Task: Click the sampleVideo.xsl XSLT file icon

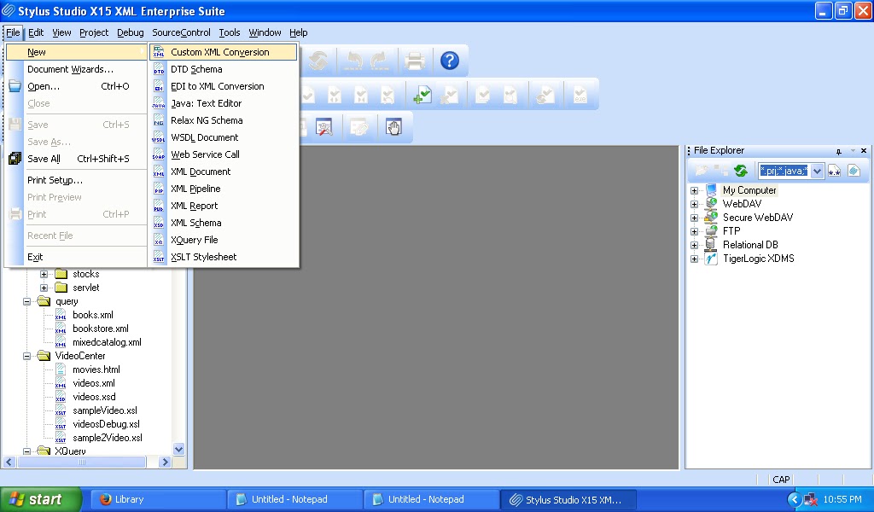Action: 61,410
